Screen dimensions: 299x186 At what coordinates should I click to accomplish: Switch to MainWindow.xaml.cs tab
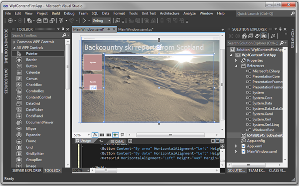[x=136, y=29]
